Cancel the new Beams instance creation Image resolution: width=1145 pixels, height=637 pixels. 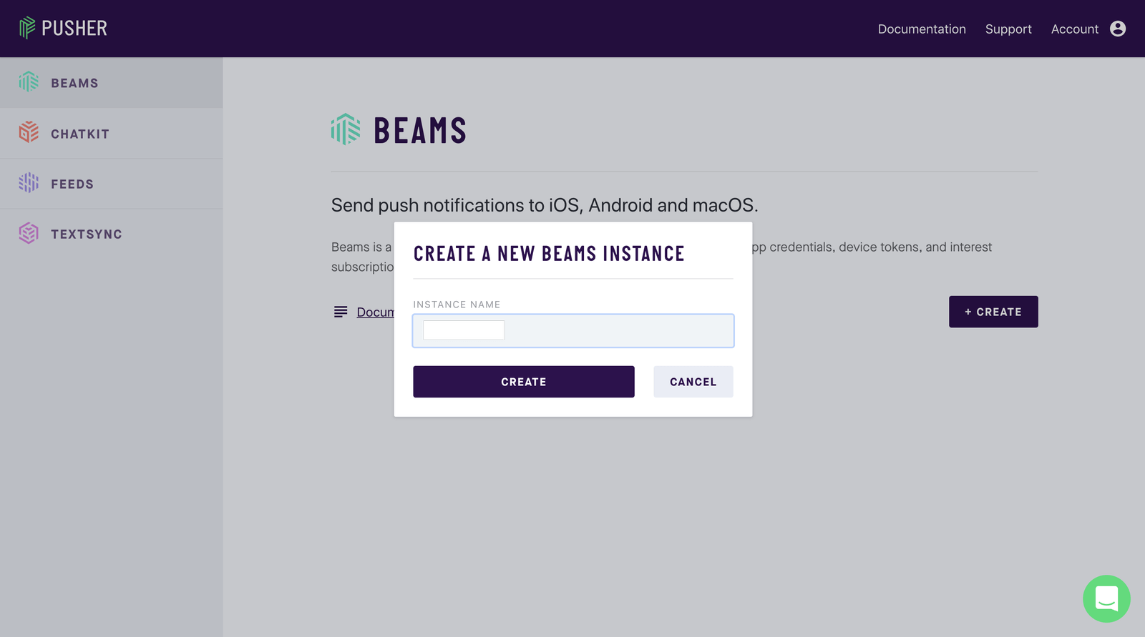coord(693,381)
